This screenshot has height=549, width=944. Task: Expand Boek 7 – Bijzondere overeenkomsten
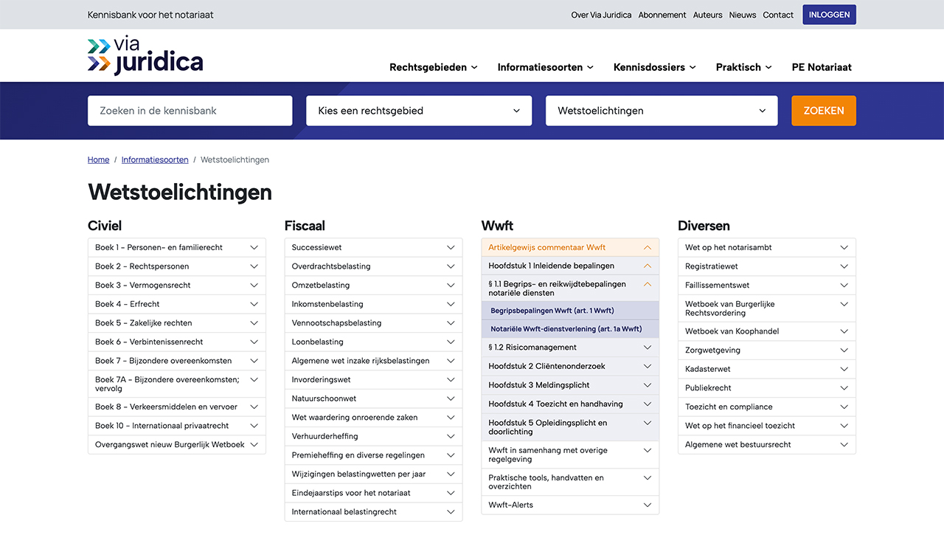pos(177,361)
